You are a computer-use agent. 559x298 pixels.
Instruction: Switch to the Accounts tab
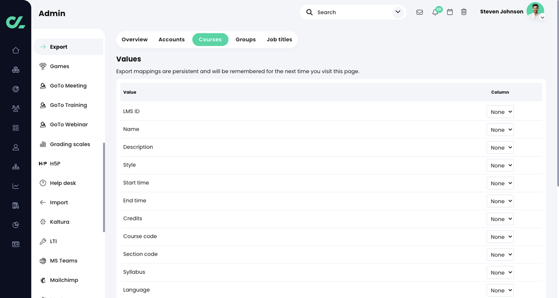[171, 39]
